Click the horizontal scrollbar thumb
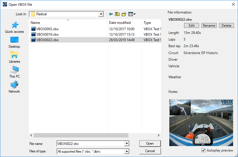Screen dimensions: 238x157 click(81, 135)
